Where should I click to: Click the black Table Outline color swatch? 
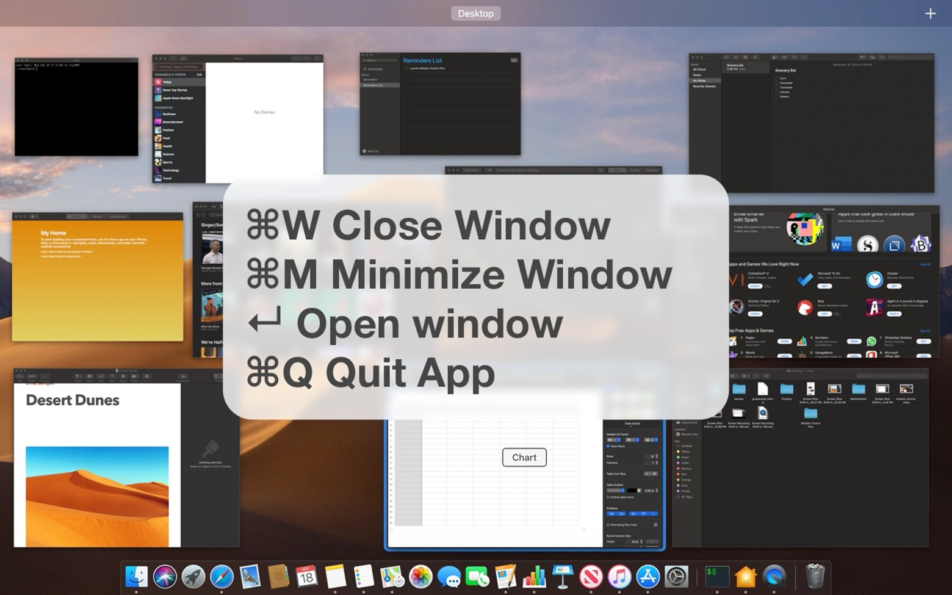coord(632,491)
